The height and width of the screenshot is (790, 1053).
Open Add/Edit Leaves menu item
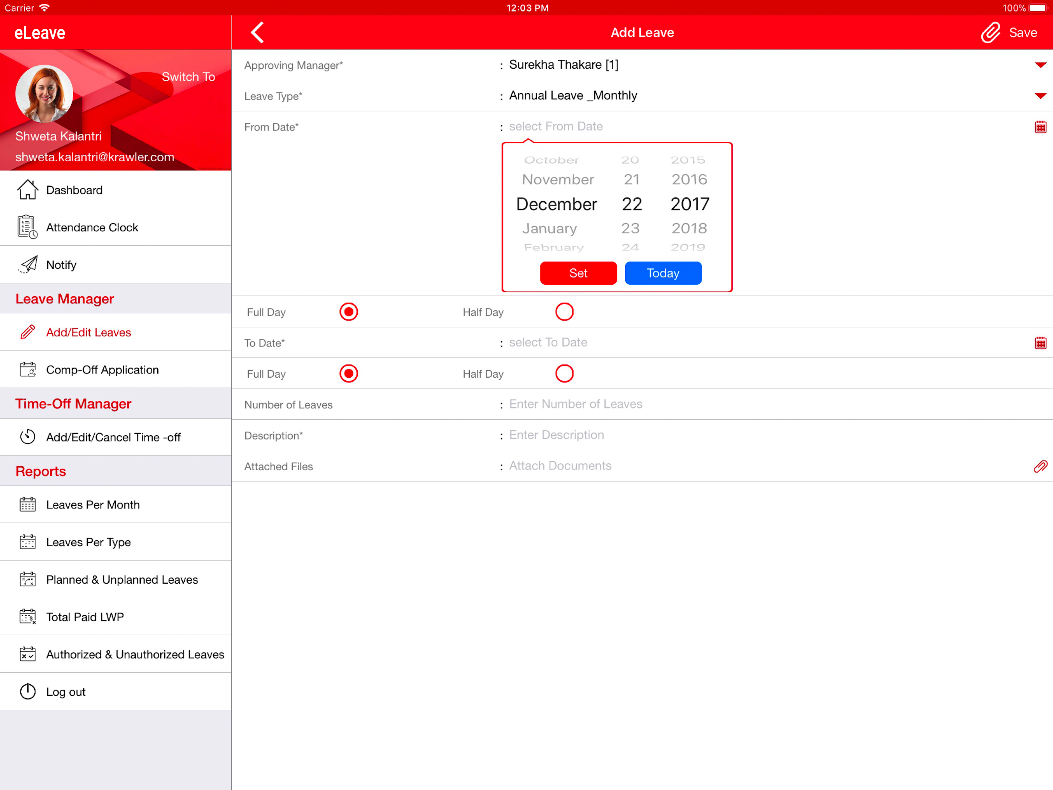(x=116, y=332)
